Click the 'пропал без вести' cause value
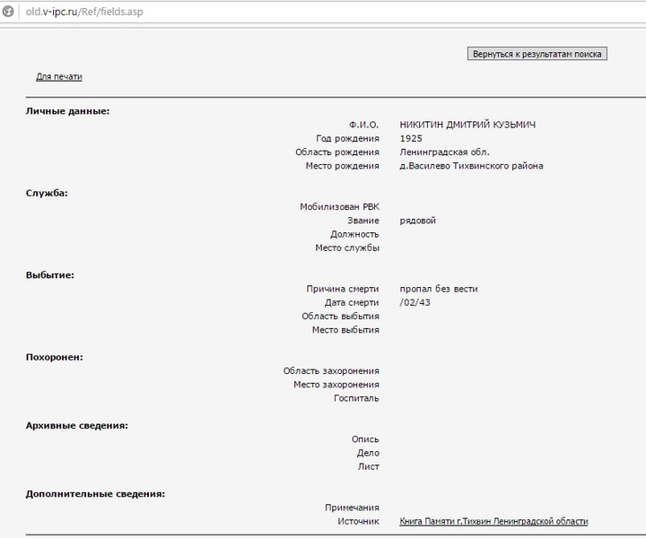This screenshot has width=646, height=538. click(x=439, y=289)
